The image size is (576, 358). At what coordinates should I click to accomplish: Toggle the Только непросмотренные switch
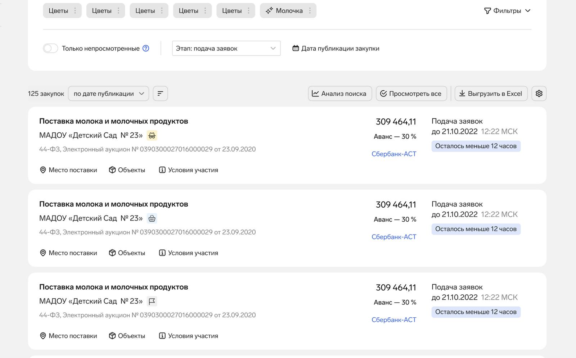pos(50,48)
